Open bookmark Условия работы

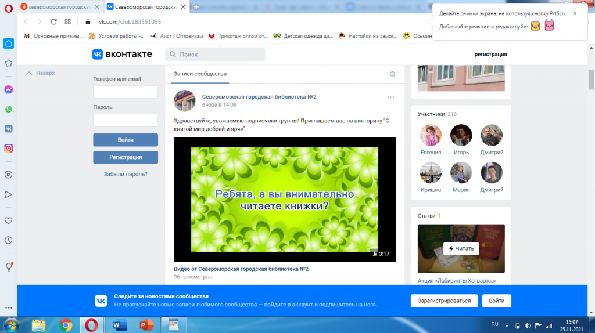(x=116, y=36)
